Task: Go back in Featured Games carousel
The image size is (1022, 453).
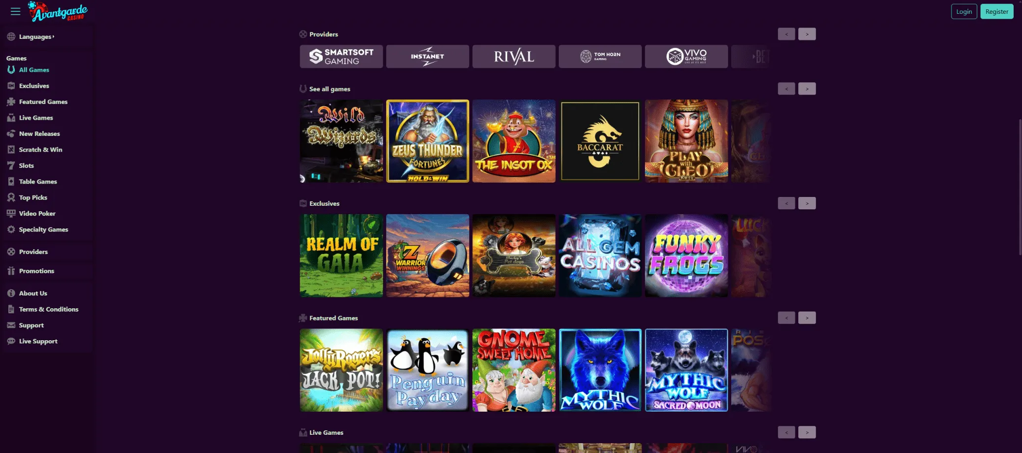Action: [x=786, y=318]
